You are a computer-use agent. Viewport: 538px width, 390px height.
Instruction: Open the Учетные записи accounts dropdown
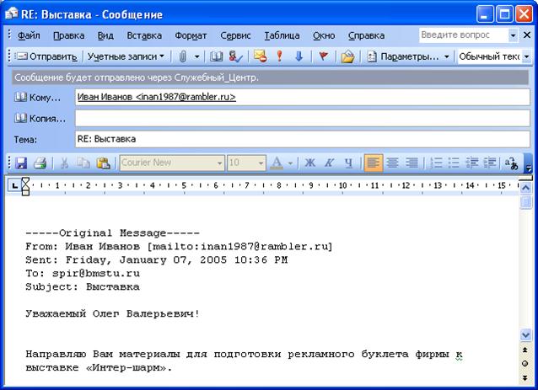coord(126,56)
